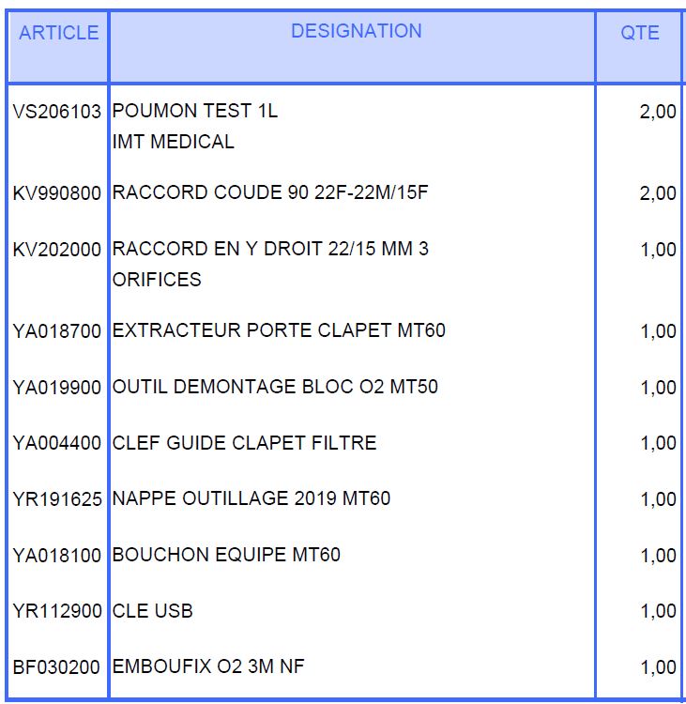
Task: Click quantity 2,00 in RACCORD COUDE row
Action: click(657, 193)
